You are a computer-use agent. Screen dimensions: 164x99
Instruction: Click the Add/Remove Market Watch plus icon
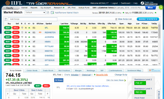[52, 13]
